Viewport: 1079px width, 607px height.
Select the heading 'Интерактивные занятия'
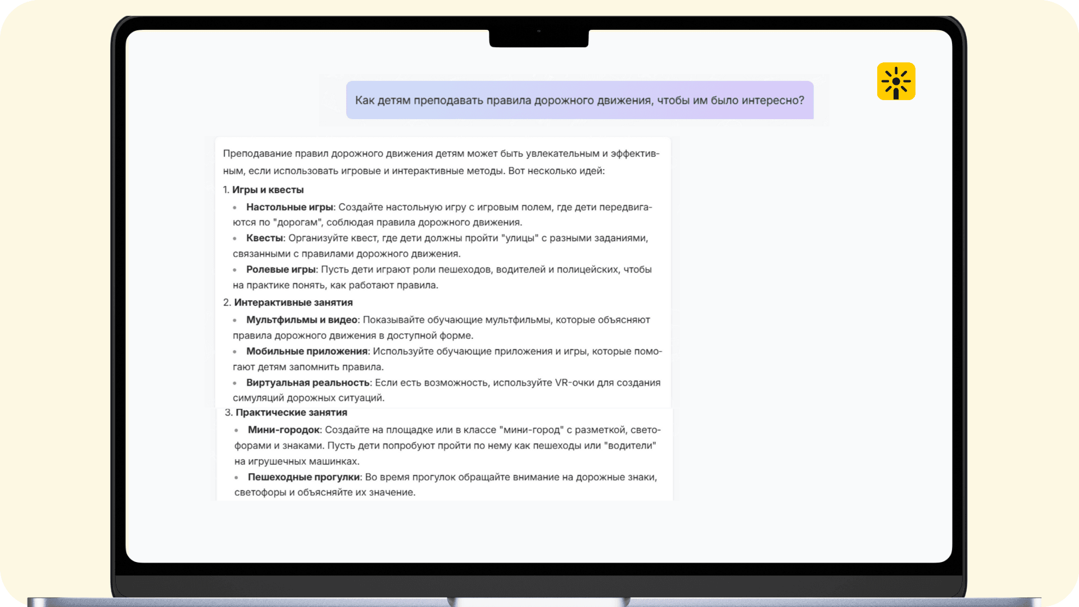click(x=293, y=302)
